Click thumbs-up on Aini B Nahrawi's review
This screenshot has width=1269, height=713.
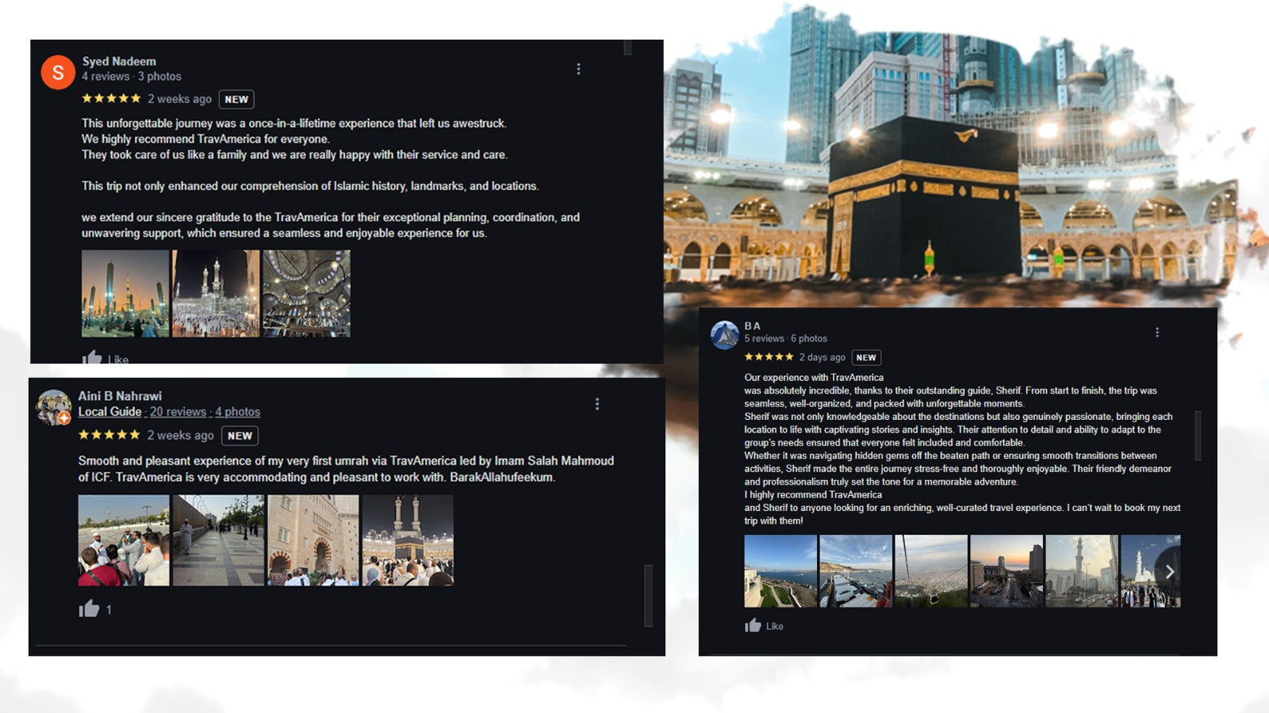pos(89,608)
